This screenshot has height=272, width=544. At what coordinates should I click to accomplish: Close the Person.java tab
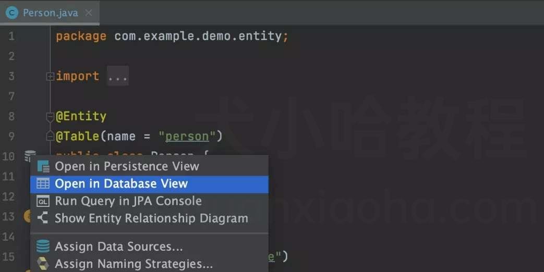pyautogui.click(x=89, y=13)
